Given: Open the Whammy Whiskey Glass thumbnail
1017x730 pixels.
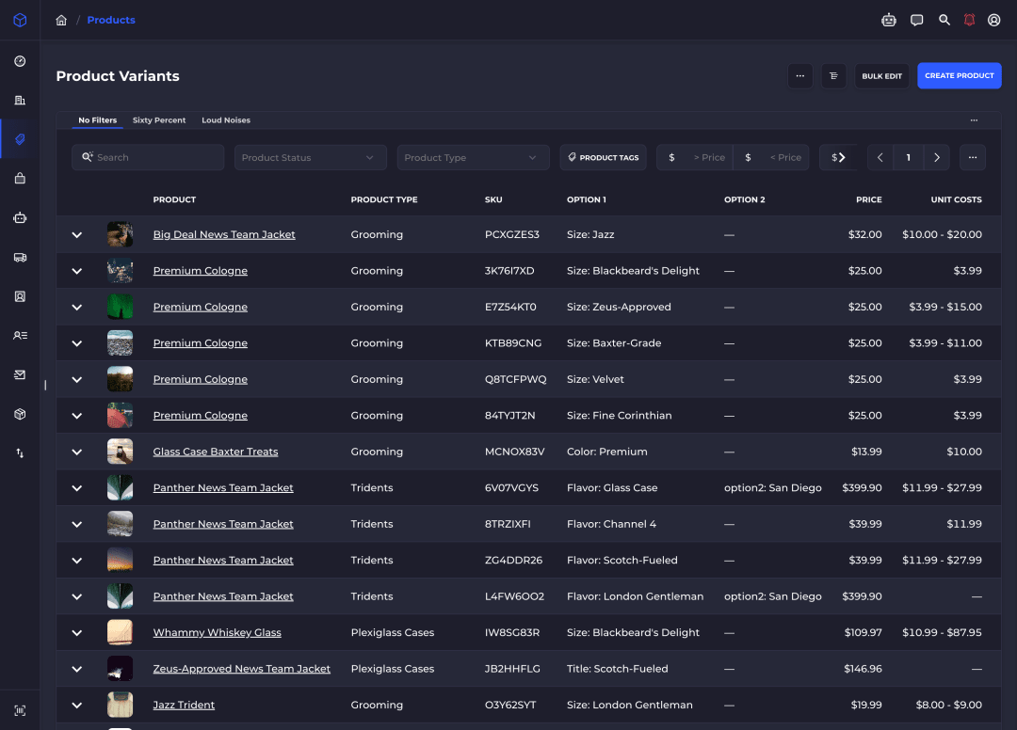Looking at the screenshot, I should click(x=120, y=633).
